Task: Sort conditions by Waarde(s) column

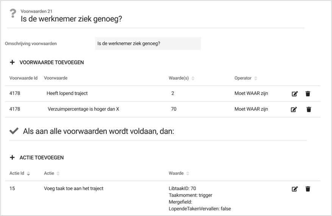Action: click(193, 78)
